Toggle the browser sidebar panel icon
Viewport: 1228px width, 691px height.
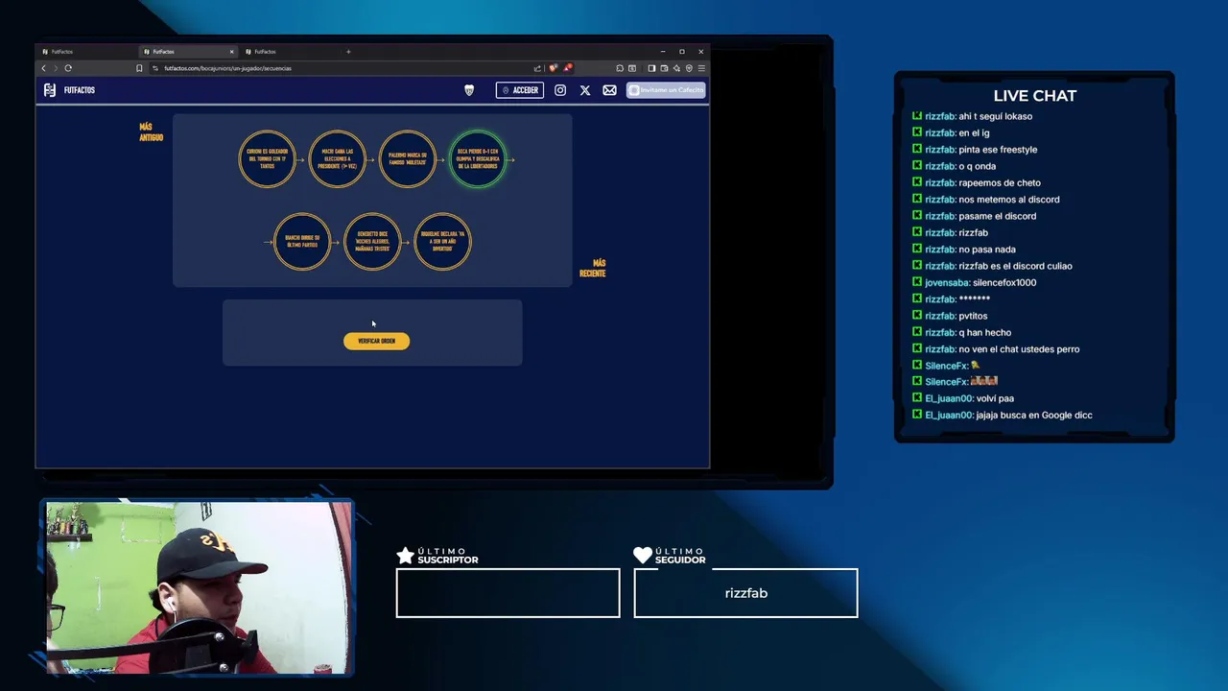point(651,68)
